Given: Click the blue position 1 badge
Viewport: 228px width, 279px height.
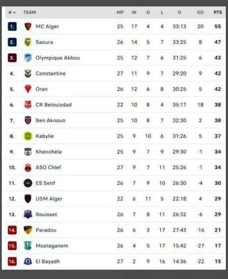Looking at the screenshot, I should (12, 26).
